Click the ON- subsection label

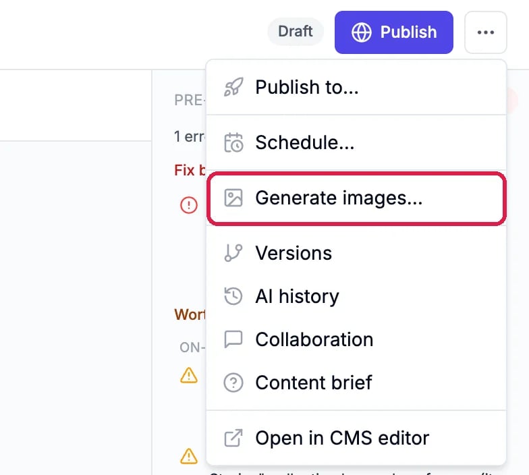[193, 347]
